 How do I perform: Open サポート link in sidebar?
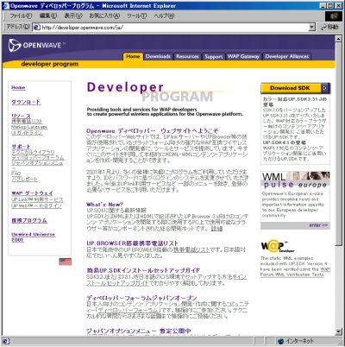tap(21, 147)
